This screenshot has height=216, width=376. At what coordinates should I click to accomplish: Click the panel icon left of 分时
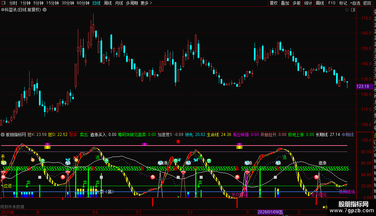coord(4,3)
